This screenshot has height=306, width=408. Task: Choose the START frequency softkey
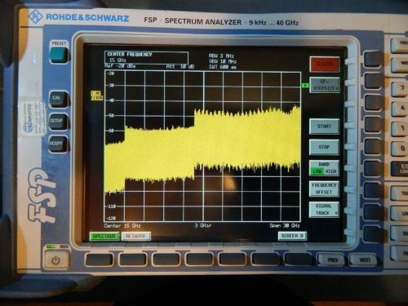tap(324, 126)
